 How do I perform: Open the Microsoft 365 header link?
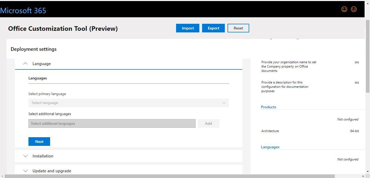pyautogui.click(x=23, y=11)
